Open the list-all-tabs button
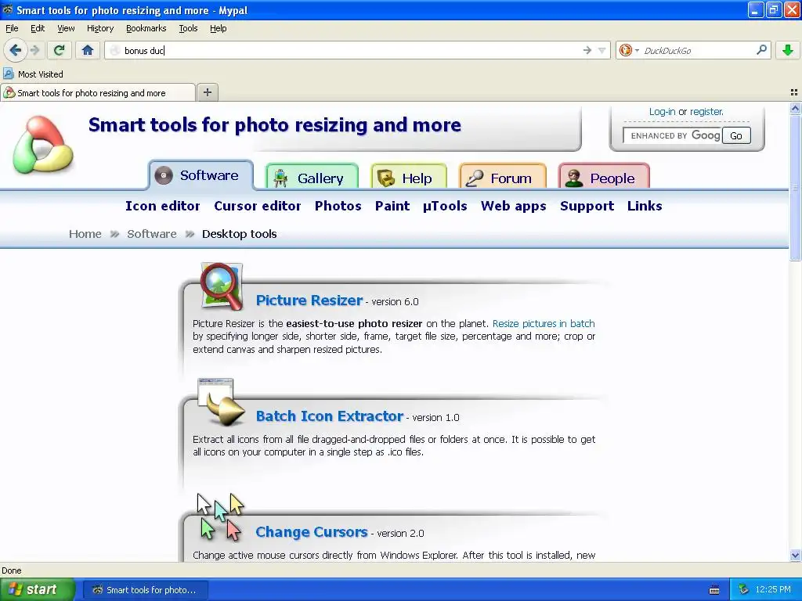The height and width of the screenshot is (601, 802). pyautogui.click(x=794, y=92)
